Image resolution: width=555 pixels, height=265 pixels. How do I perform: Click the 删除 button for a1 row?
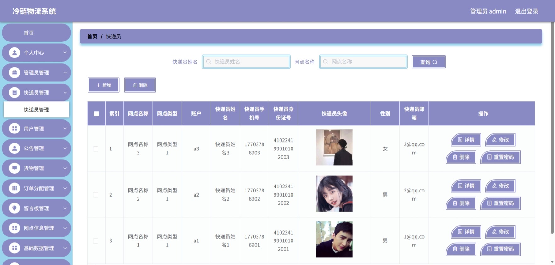pyautogui.click(x=461, y=249)
